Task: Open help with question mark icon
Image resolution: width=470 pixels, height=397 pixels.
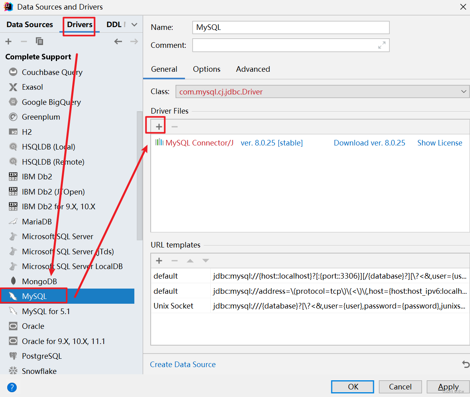Action: click(12, 387)
